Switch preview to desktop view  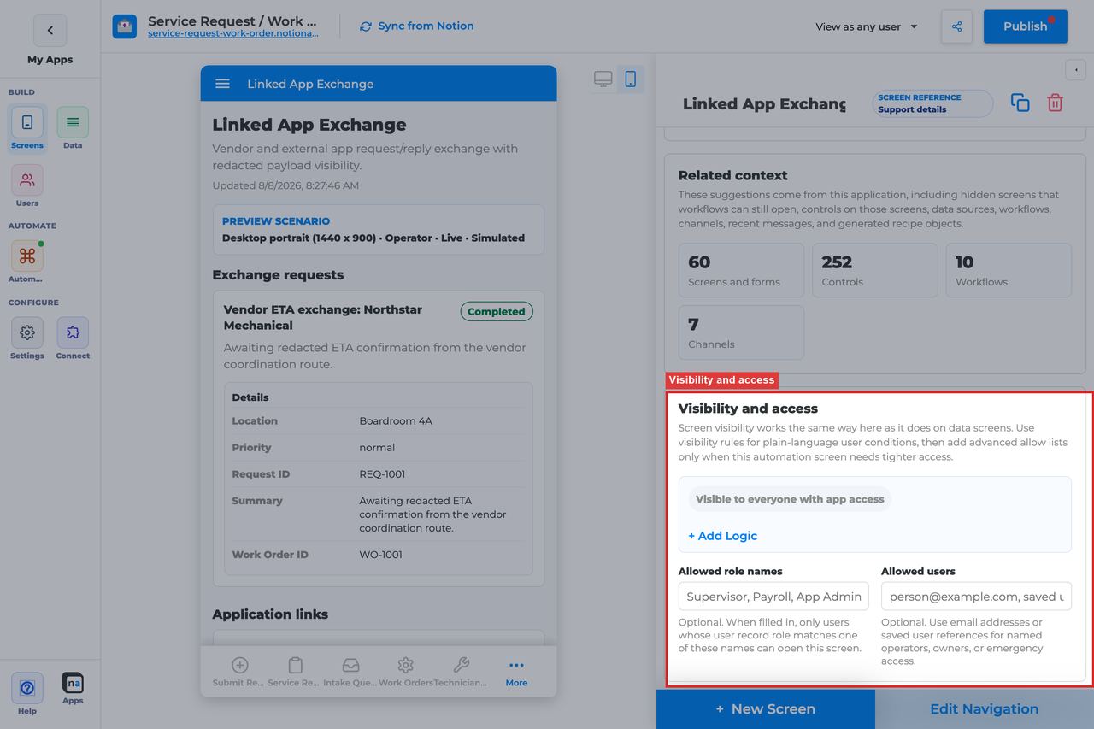tap(603, 79)
